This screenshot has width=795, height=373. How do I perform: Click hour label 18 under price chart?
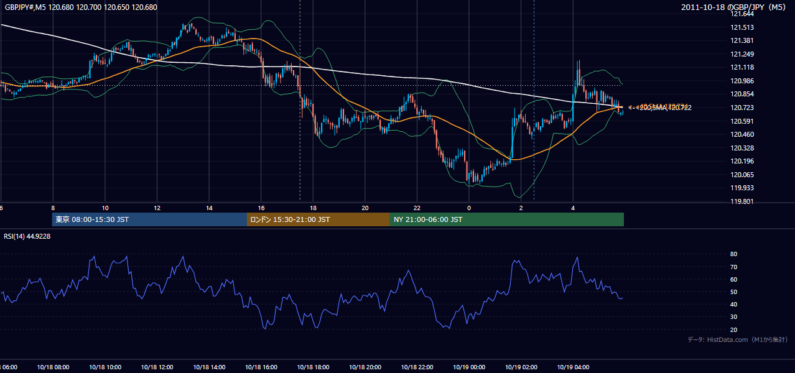(314, 208)
